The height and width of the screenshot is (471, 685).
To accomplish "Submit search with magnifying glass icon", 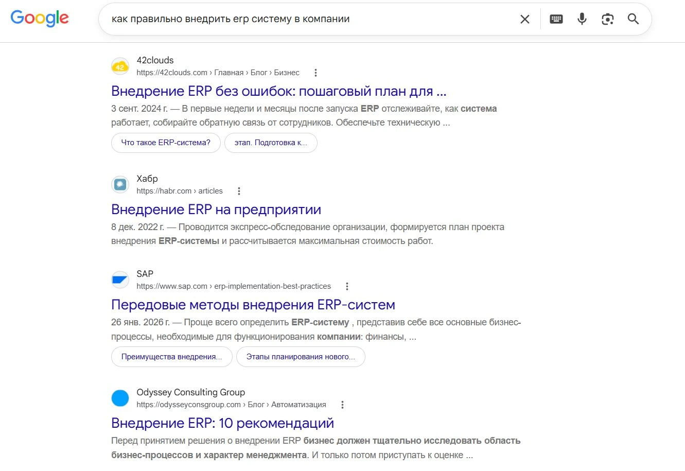I will click(x=633, y=19).
